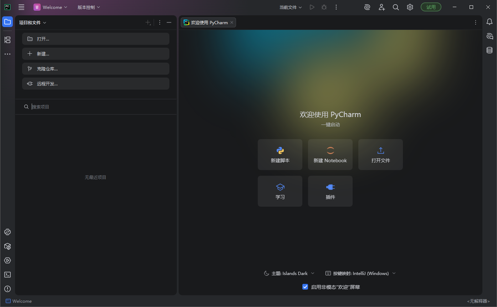Open the 主题 Islands Dark dropdown
Screen dimensions: 497x307
tap(290, 273)
